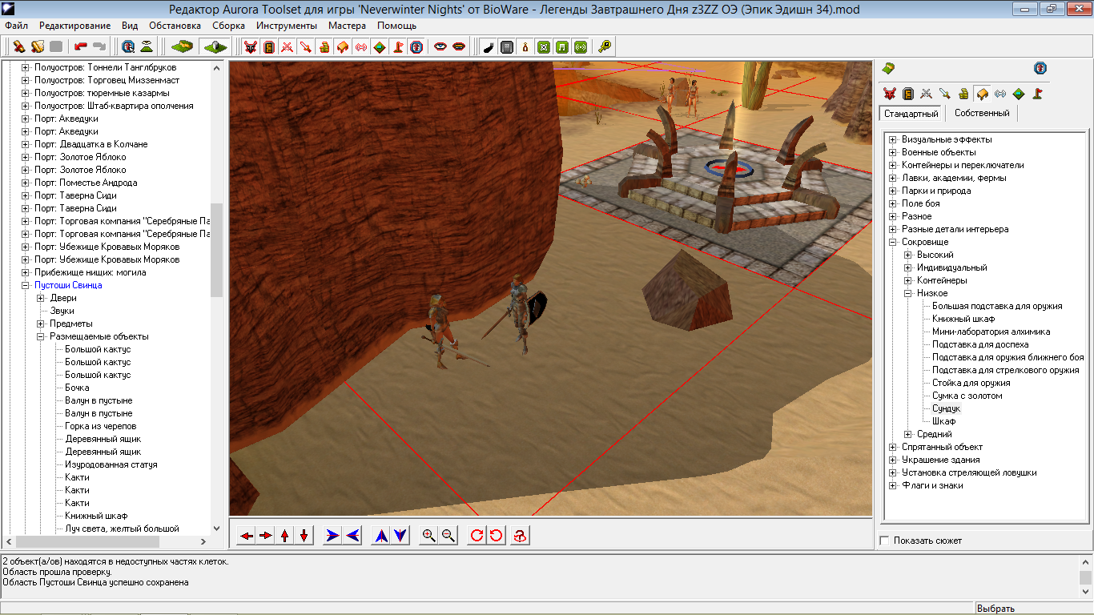Select 'Сумка с золотом' palette entry
Viewport: 1094px width, 615px height.
(967, 396)
